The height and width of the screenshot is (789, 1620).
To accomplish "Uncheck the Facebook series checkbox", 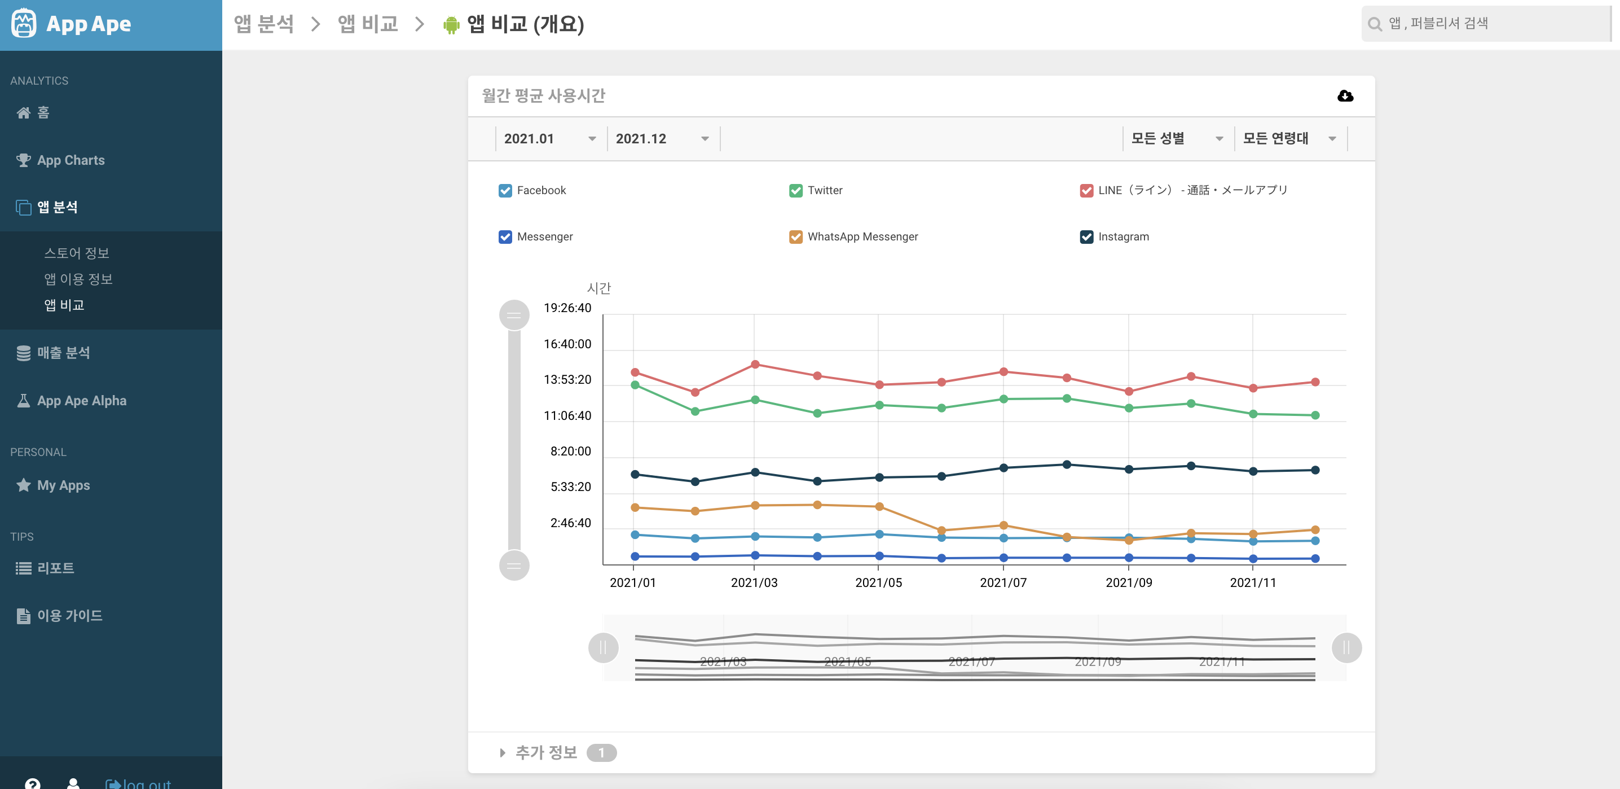I will coord(505,191).
